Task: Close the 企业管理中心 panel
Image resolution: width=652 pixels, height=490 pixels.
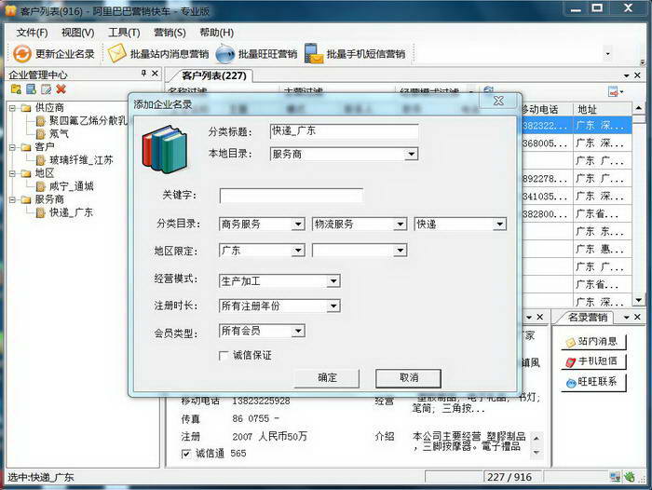Action: coord(155,74)
